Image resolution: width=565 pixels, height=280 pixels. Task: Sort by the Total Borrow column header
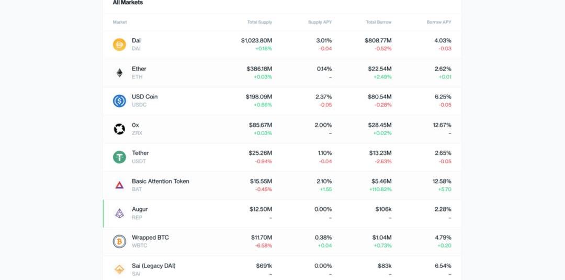coord(378,23)
